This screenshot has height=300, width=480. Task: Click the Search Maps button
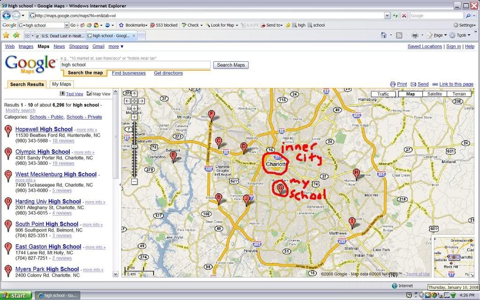point(231,65)
